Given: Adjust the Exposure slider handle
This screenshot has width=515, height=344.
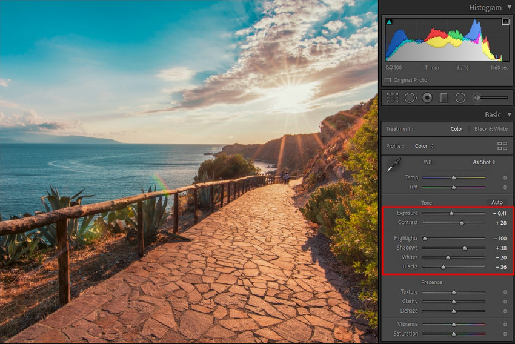Looking at the screenshot, I should [x=451, y=213].
